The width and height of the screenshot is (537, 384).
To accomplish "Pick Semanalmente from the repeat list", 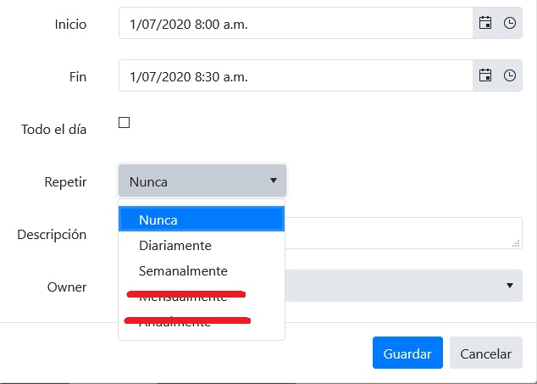I will click(x=201, y=271).
